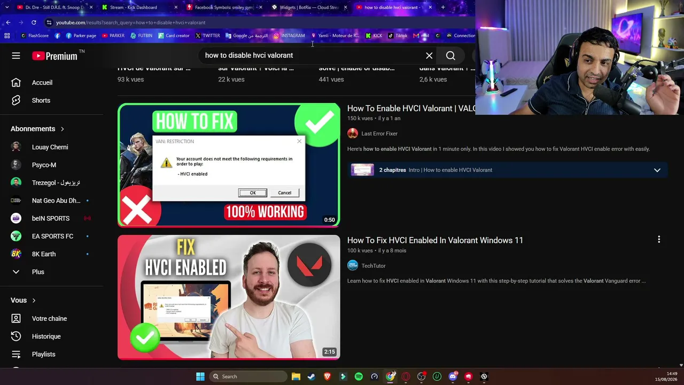684x385 pixels.
Task: Play the FIX HVCI ENABLED thumbnail
Action: (229, 297)
